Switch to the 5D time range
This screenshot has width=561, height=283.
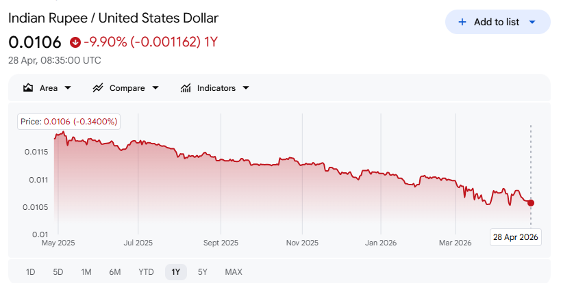(58, 272)
